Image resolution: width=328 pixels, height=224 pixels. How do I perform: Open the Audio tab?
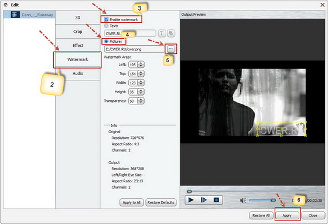[77, 73]
